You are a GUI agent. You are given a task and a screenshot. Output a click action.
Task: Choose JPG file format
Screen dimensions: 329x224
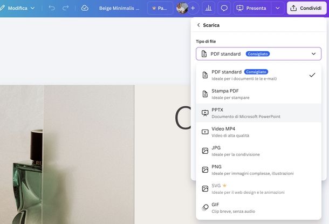click(258, 151)
